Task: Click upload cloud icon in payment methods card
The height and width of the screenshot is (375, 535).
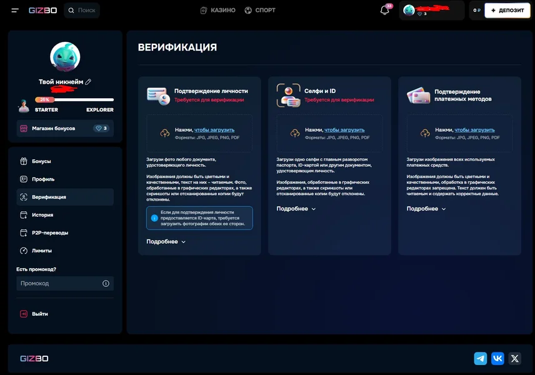Action: [x=425, y=133]
